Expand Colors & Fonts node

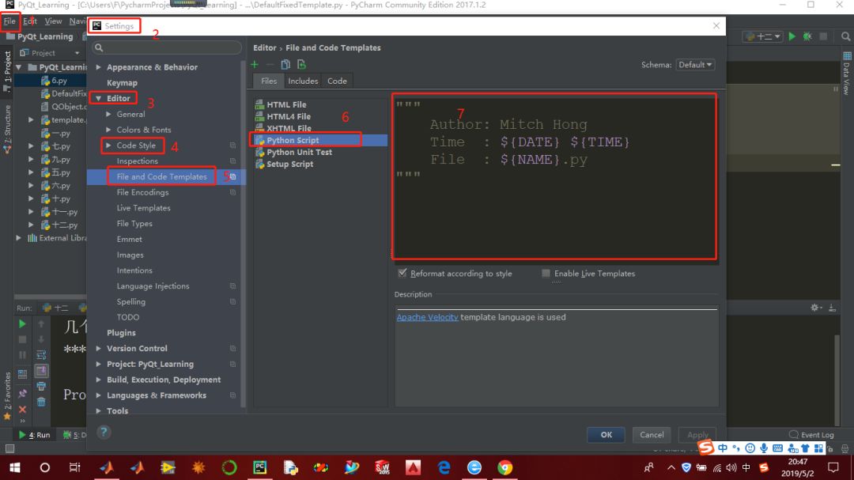click(x=108, y=130)
